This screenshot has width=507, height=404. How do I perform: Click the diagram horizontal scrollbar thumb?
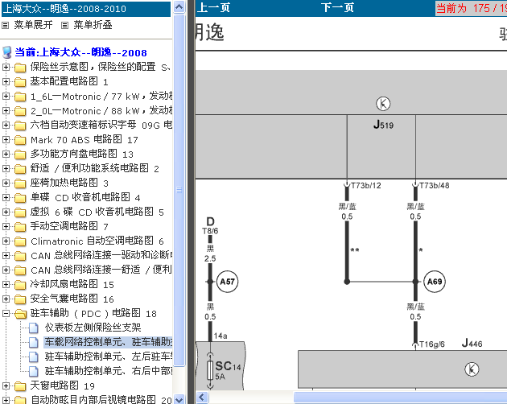coord(400,397)
